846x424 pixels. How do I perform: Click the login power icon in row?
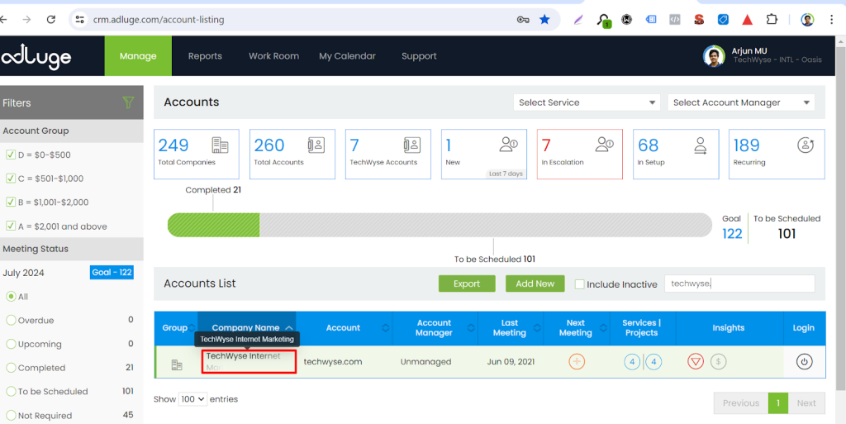(x=804, y=361)
